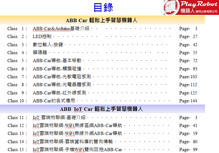Select the 'Class 3 :' label
The height and width of the screenshot is (153, 219).
[x=17, y=45]
